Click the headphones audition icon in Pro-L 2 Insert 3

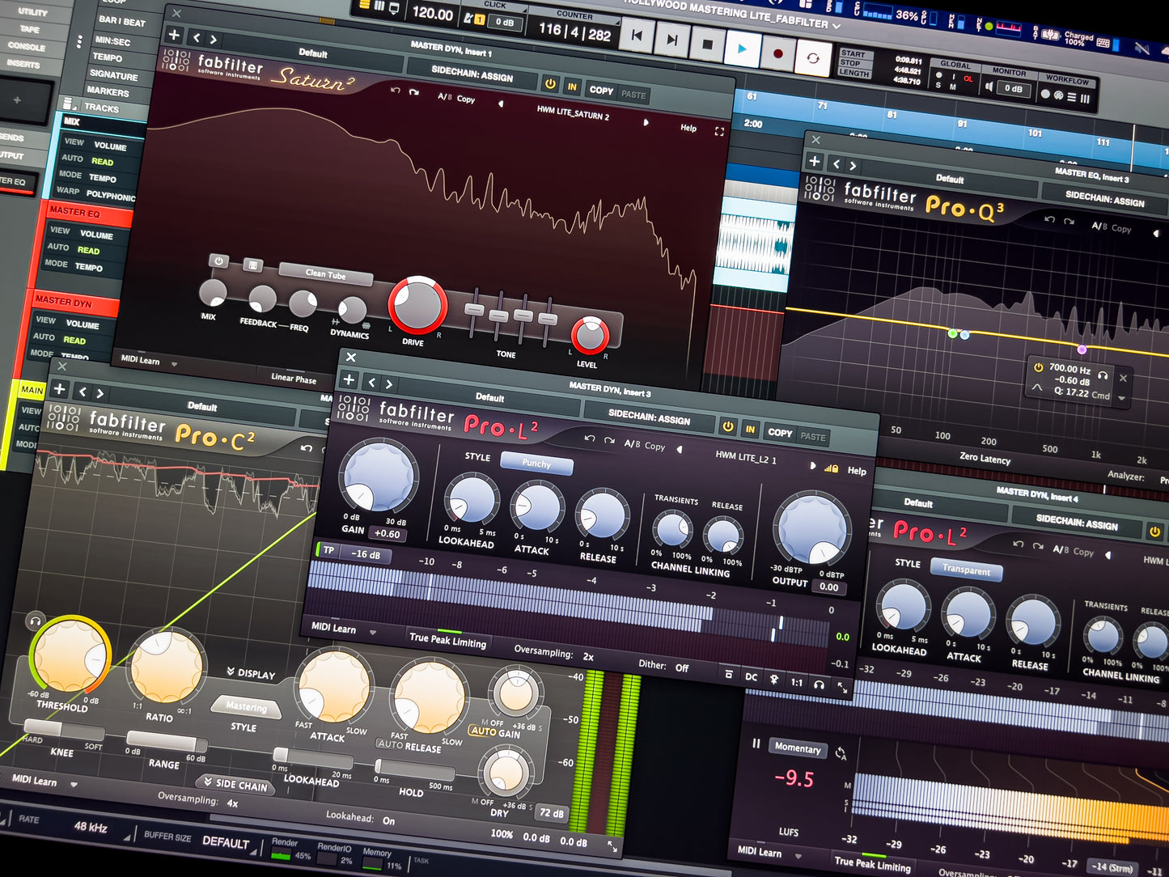[x=820, y=684]
